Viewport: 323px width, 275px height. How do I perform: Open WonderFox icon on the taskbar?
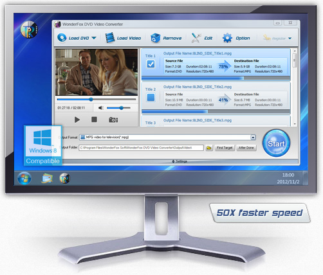pos(64,178)
